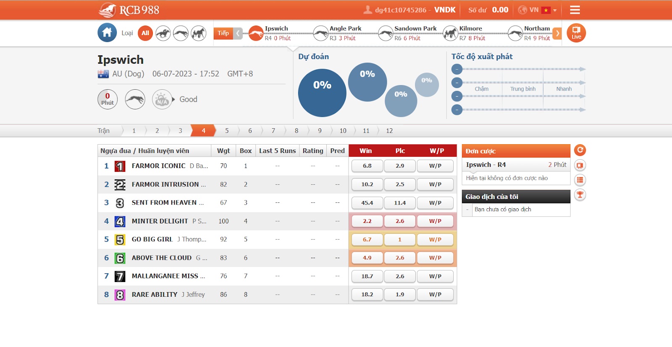The image size is (672, 347).
Task: Open the Kilmore R7 race
Action: 464,33
